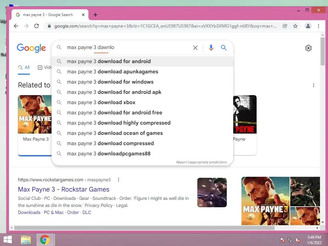Open Google quick settings gear
328x246 pixels.
tap(308, 48)
